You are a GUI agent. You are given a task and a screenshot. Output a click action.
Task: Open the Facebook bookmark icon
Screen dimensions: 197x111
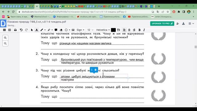click(x=124, y=17)
